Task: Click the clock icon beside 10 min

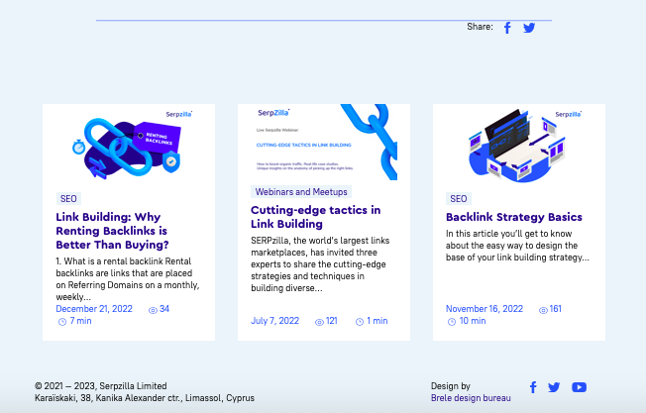Action: click(x=452, y=322)
